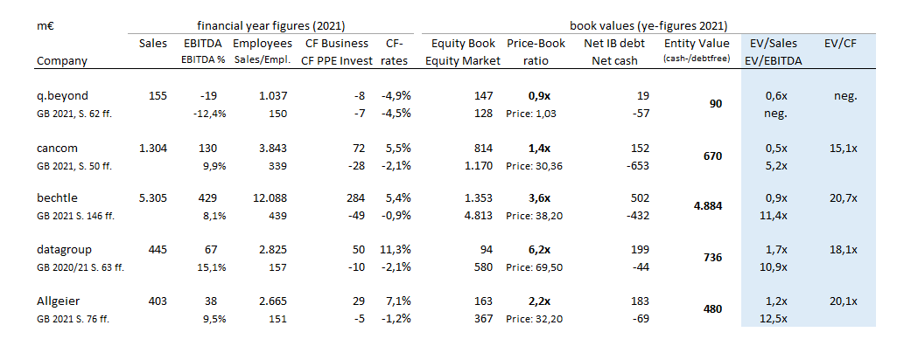Click cancom equity market value 1.170
Screen dimensions: 904x346
tap(479, 165)
